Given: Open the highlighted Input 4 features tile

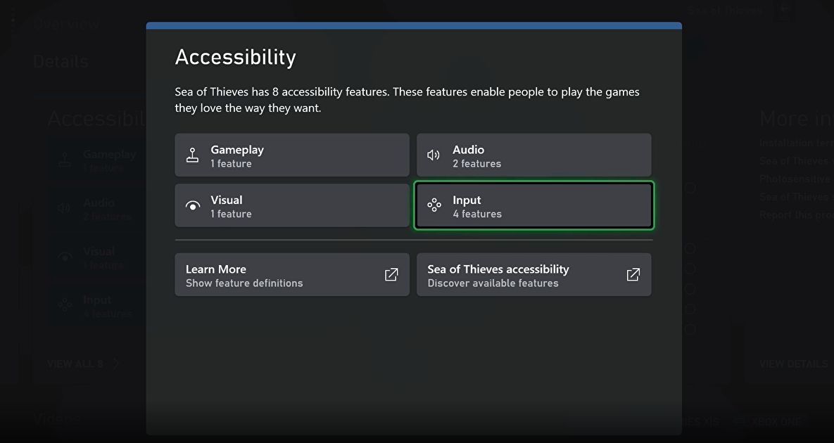Looking at the screenshot, I should pyautogui.click(x=533, y=206).
